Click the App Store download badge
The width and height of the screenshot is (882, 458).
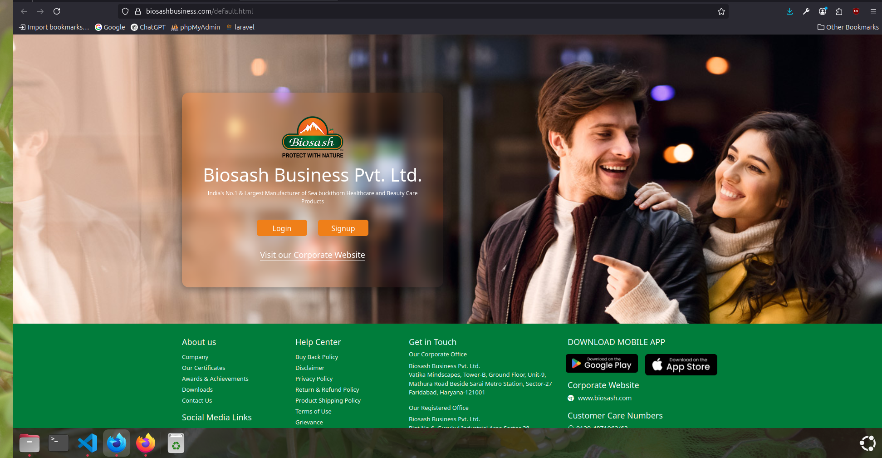(681, 364)
